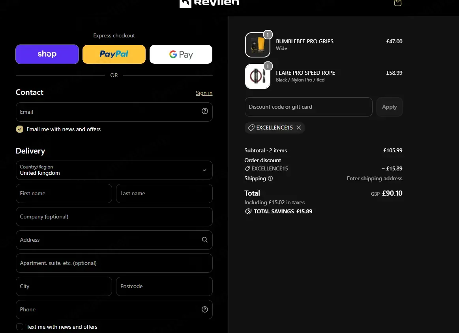Click the total amount £90.10
This screenshot has height=333, width=459.
[x=392, y=193]
